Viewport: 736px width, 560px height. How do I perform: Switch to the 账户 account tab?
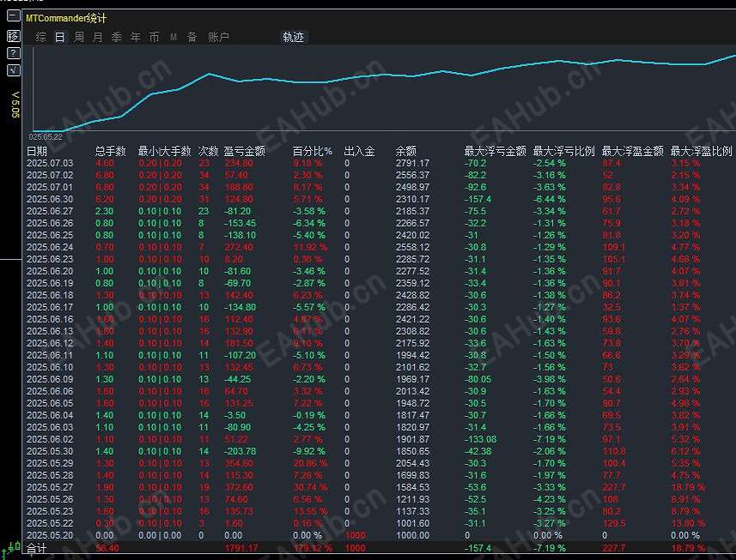(x=218, y=37)
